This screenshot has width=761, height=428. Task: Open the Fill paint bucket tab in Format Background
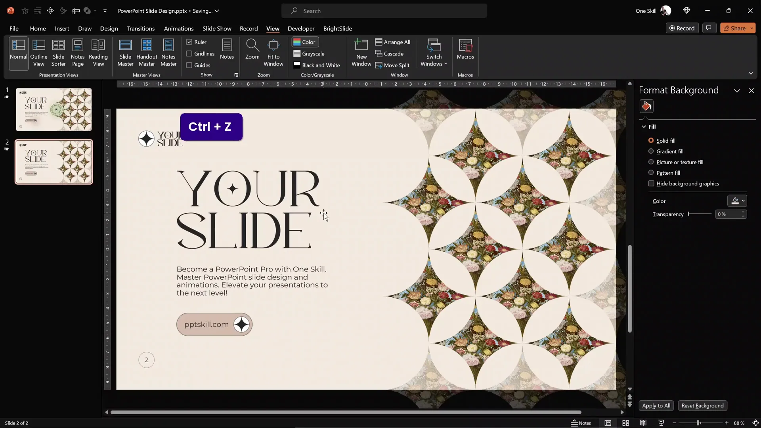(646, 106)
